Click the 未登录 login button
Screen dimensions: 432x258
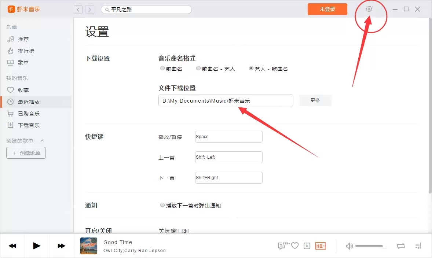point(327,9)
